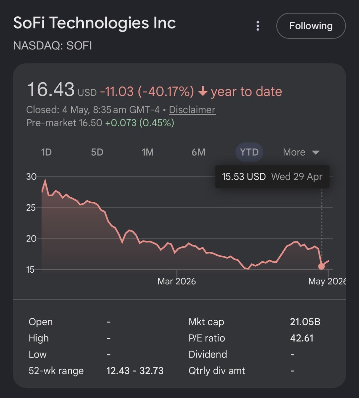Viewport: 359px width, 398px height.
Task: Click the Qtrly div amt label
Action: click(217, 370)
